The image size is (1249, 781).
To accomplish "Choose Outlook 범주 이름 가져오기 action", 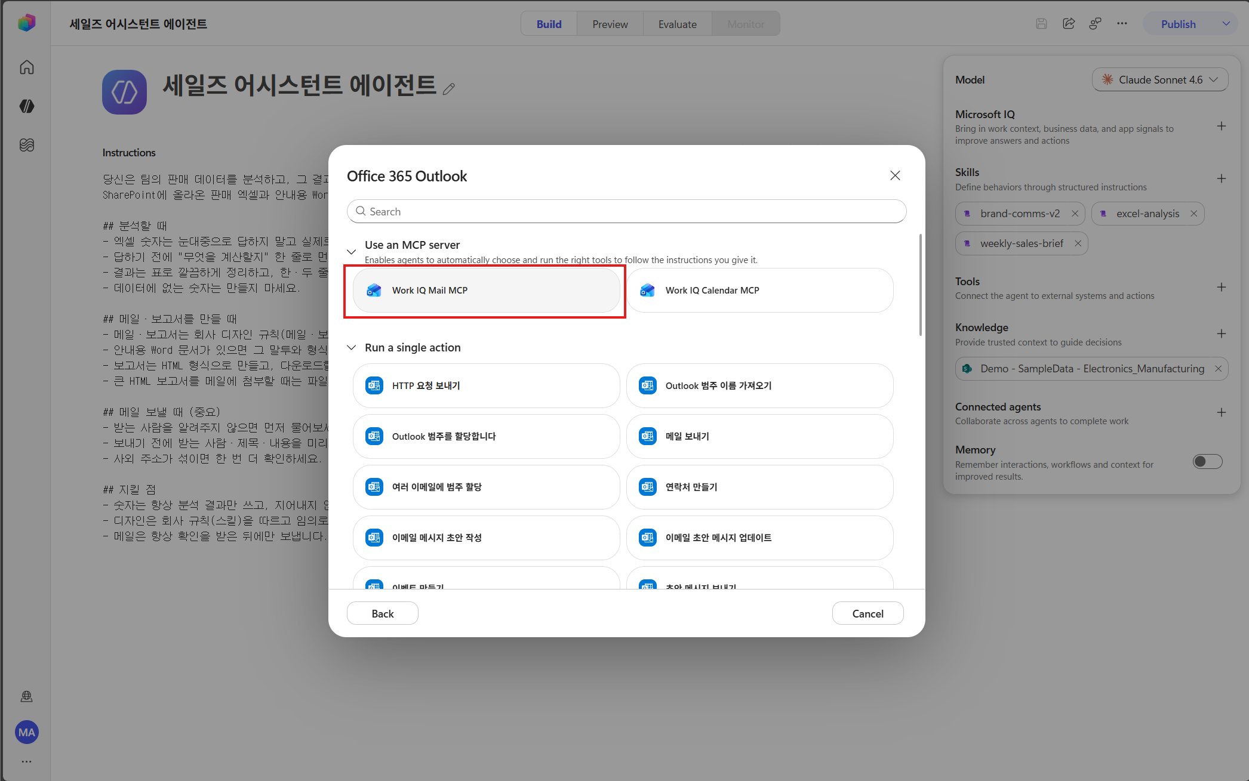I will 759,385.
